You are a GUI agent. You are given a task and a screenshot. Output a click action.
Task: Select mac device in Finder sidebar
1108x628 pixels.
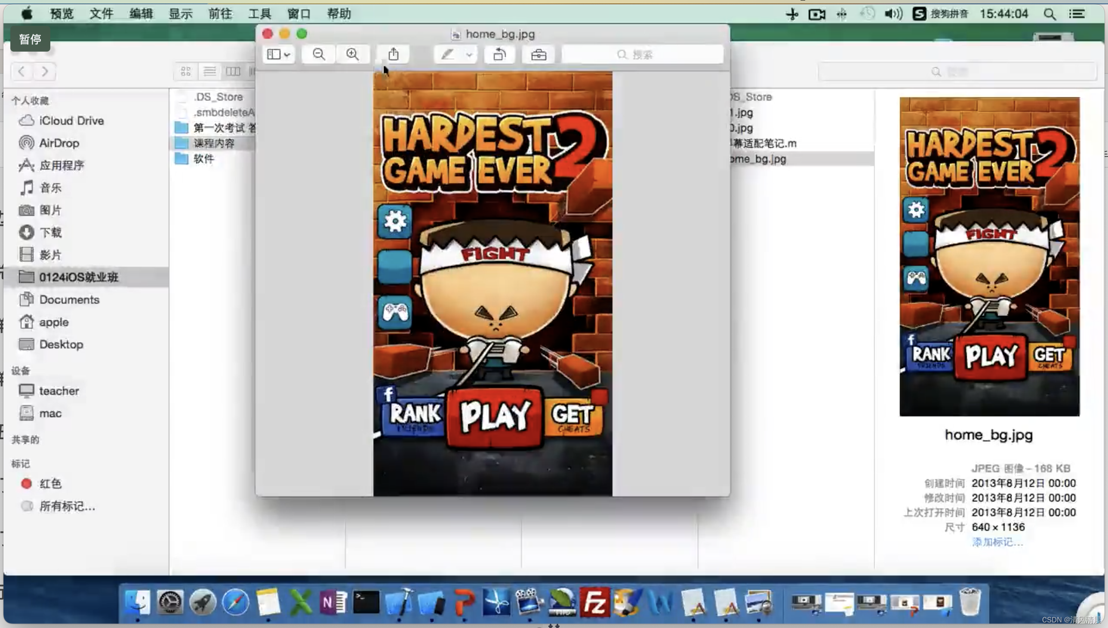click(x=50, y=414)
